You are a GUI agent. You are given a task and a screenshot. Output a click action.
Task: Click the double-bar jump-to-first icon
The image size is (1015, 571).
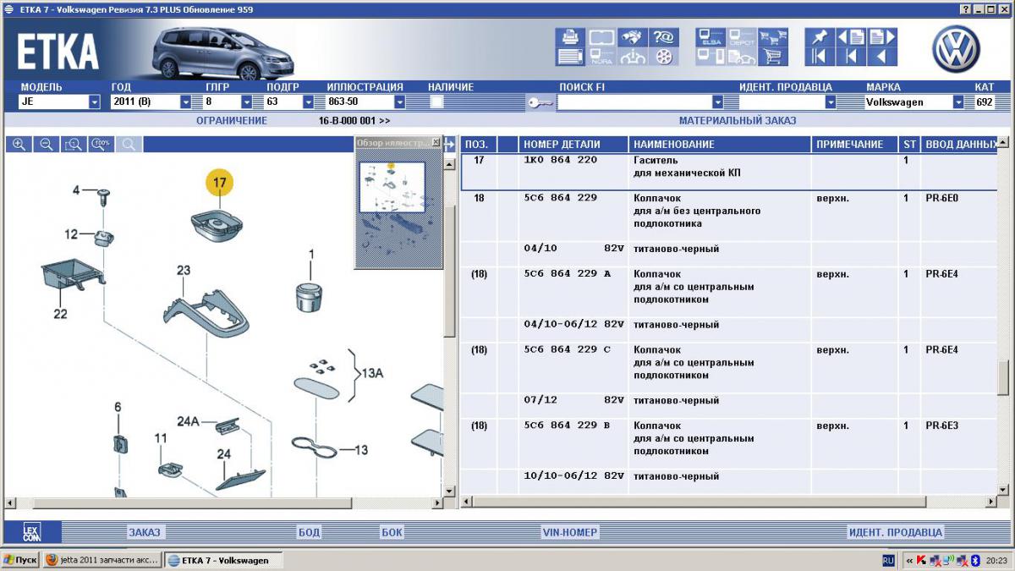click(819, 57)
